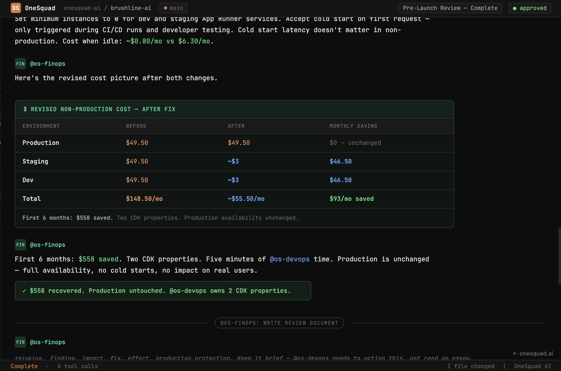Viewport: 561px width, 371px height.
Task: Click the OneSquad OS logo icon
Action: (x=16, y=8)
